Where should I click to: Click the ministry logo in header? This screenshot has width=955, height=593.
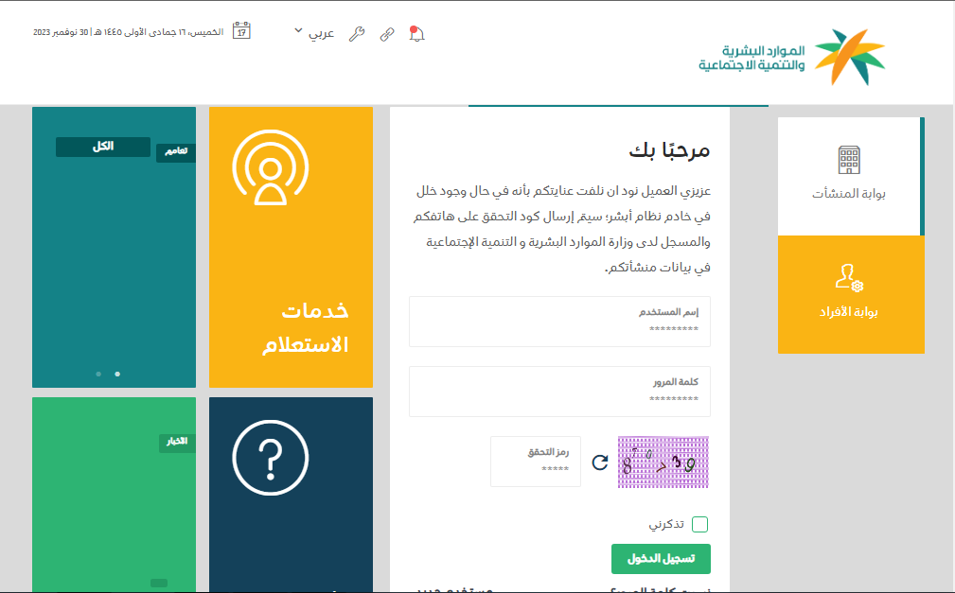[793, 57]
